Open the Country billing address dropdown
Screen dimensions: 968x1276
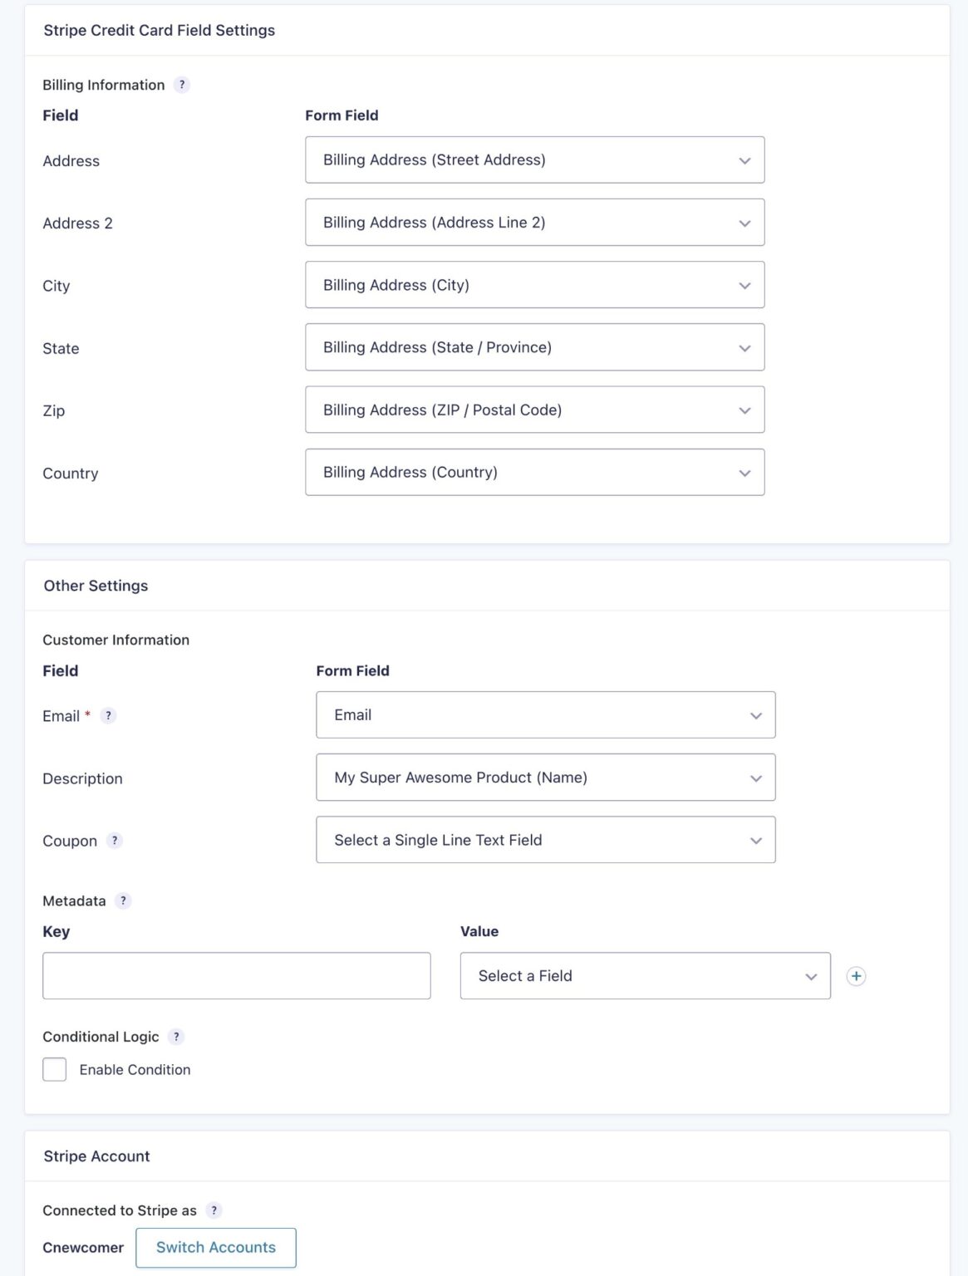(x=535, y=472)
